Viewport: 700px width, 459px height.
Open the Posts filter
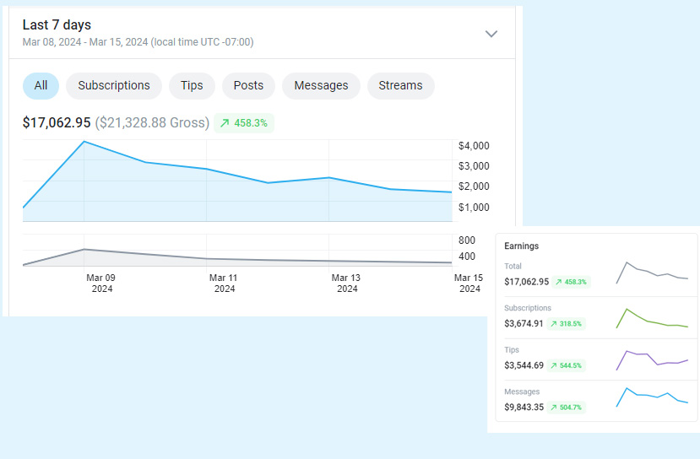click(x=248, y=85)
